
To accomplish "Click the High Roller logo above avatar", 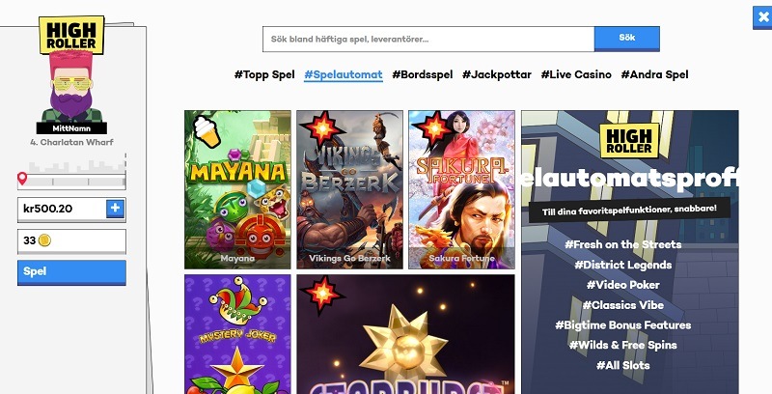I will pos(71,35).
